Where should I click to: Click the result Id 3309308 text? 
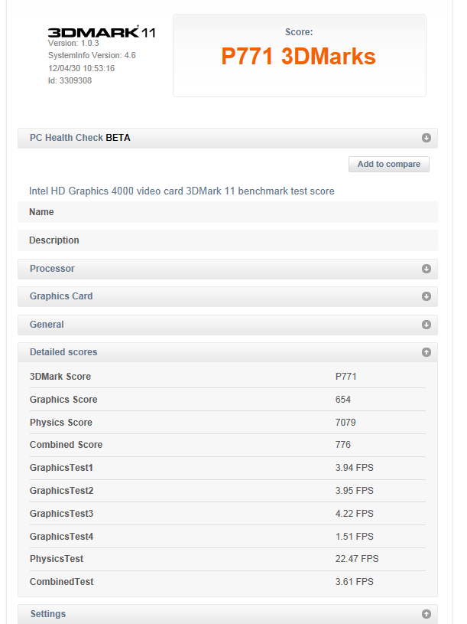click(x=70, y=80)
